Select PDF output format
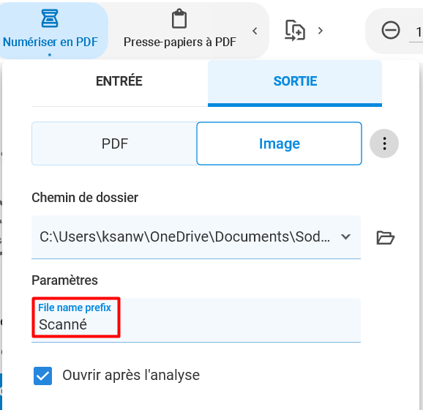423x410 pixels. click(x=114, y=143)
